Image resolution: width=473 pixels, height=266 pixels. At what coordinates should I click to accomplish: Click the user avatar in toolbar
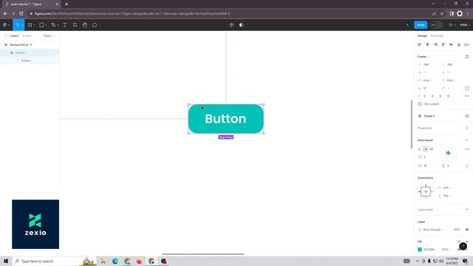tap(407, 25)
